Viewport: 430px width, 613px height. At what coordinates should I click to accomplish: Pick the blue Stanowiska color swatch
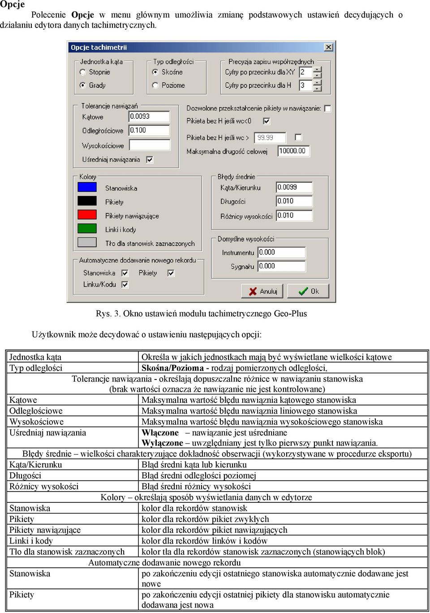(87, 187)
